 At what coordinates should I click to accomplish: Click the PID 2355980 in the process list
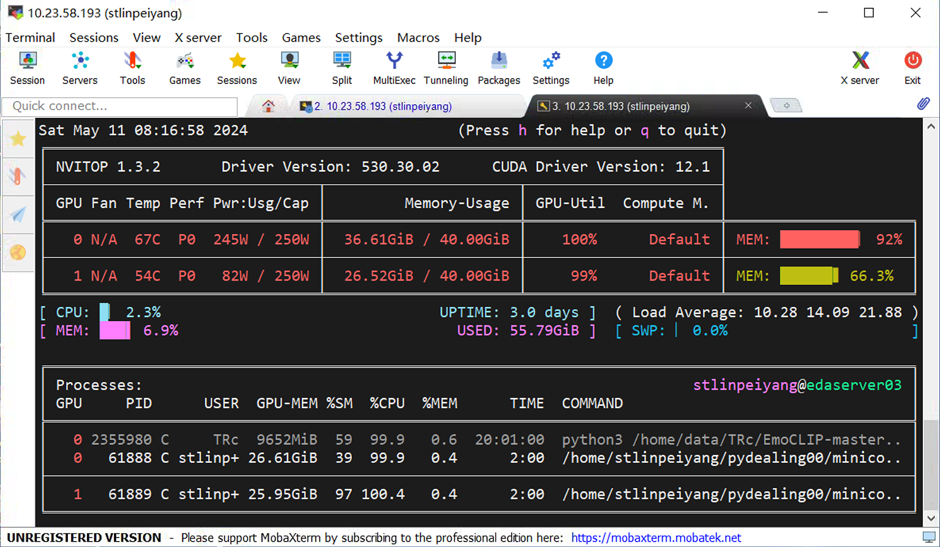tap(121, 440)
